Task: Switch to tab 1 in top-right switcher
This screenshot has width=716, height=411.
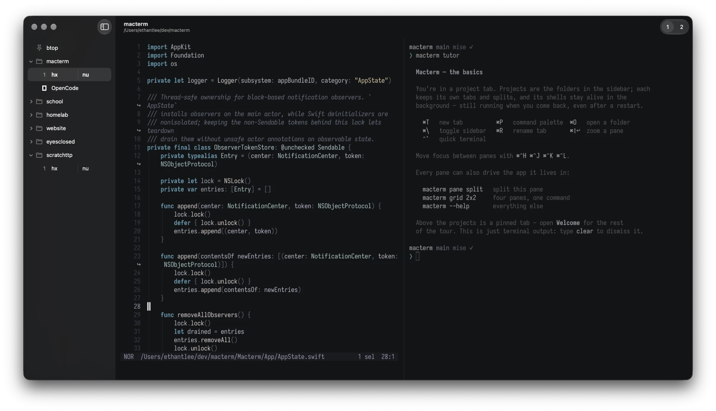Action: click(x=667, y=27)
